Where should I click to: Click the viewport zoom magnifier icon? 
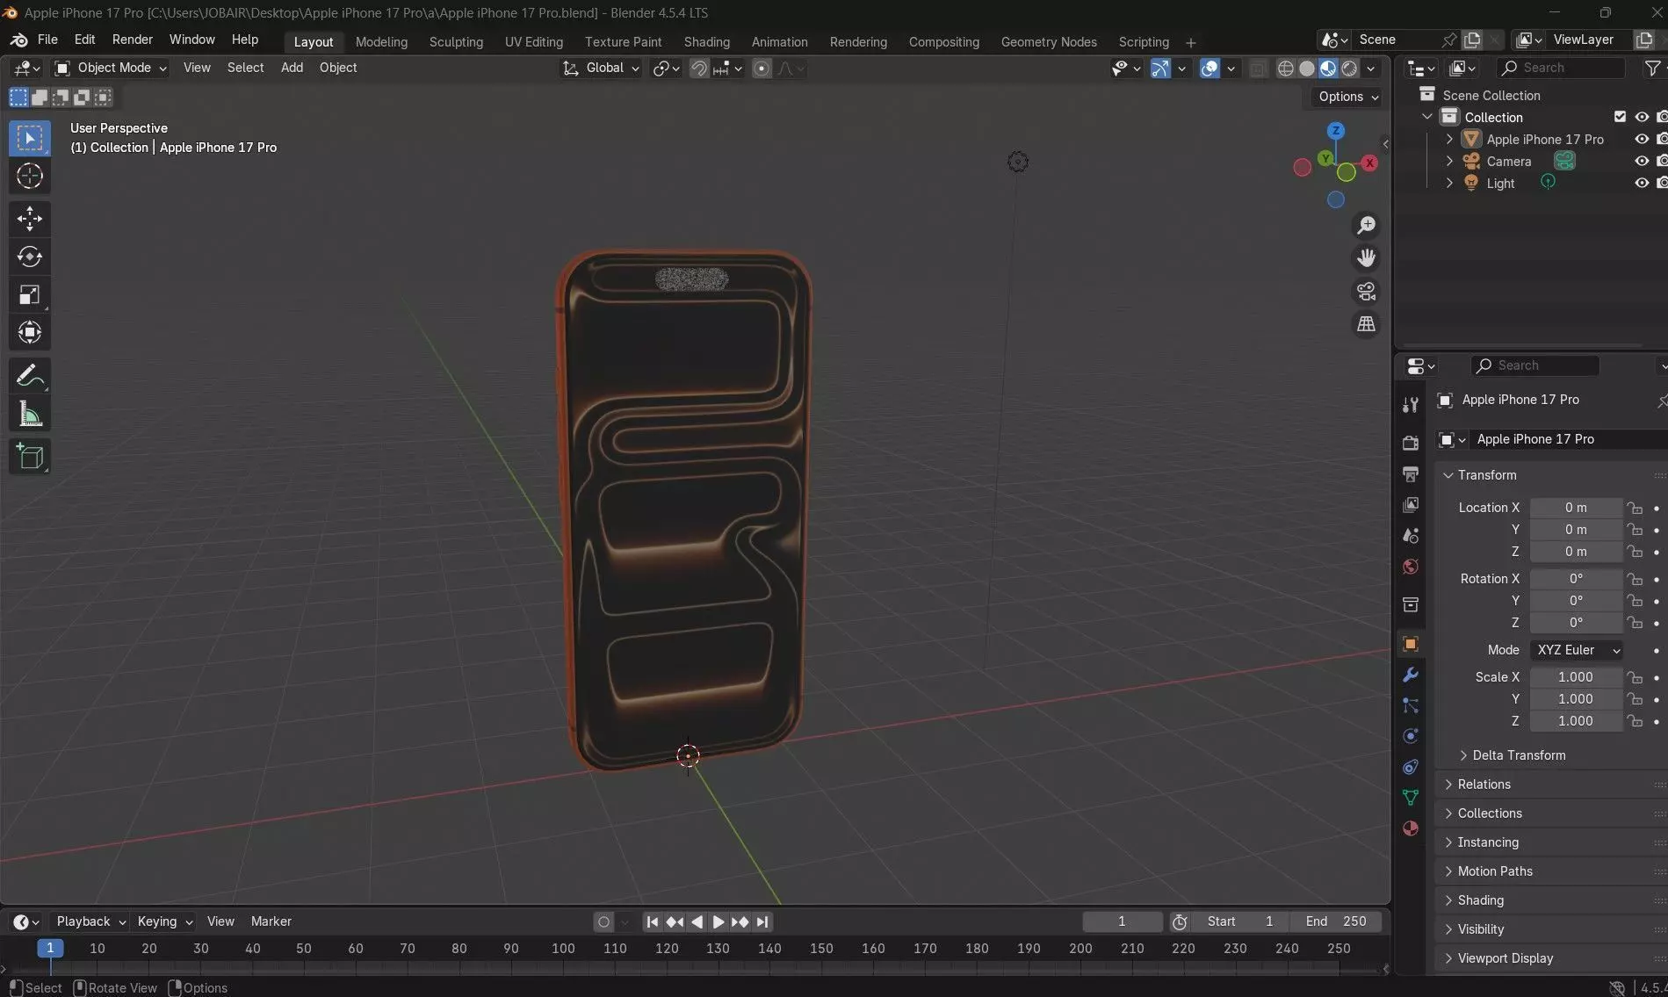(x=1366, y=225)
